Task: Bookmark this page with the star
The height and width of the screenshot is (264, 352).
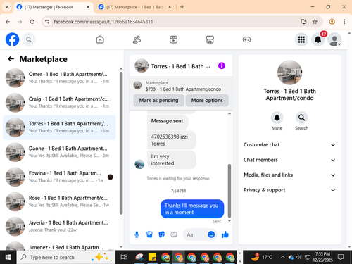Action: pos(315,22)
